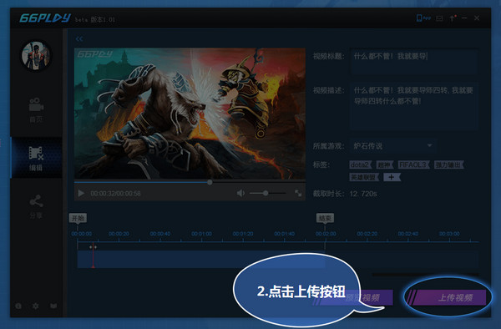Switch to the 首页 home section

tap(36, 110)
